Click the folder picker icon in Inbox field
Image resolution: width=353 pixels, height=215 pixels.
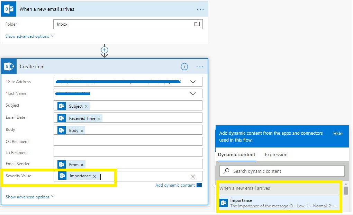(197, 24)
